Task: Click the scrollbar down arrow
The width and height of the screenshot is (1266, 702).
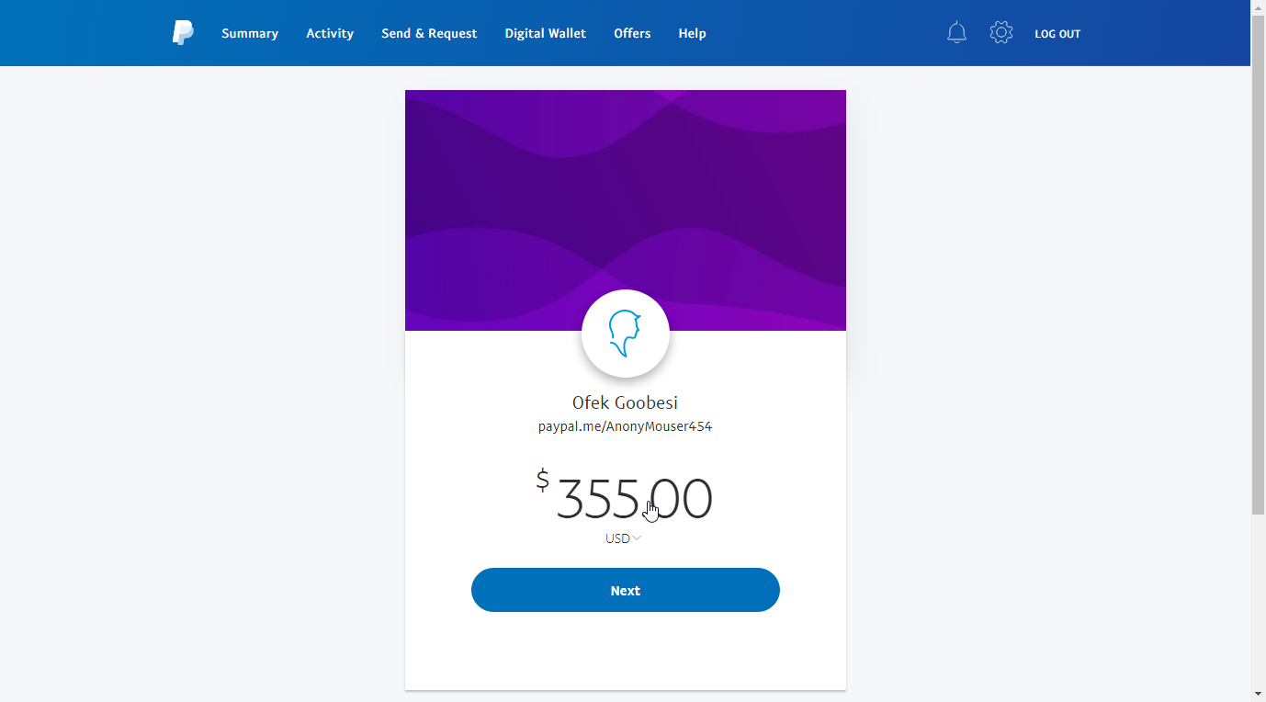Action: pos(1258,694)
